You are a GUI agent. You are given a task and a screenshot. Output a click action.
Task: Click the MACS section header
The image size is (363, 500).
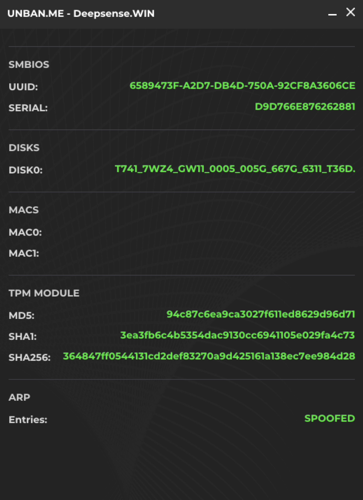[24, 210]
